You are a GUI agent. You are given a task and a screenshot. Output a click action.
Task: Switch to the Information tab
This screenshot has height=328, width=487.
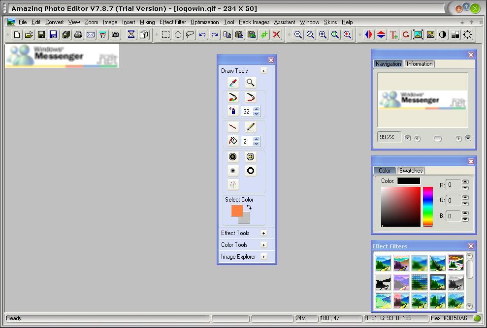tap(420, 63)
